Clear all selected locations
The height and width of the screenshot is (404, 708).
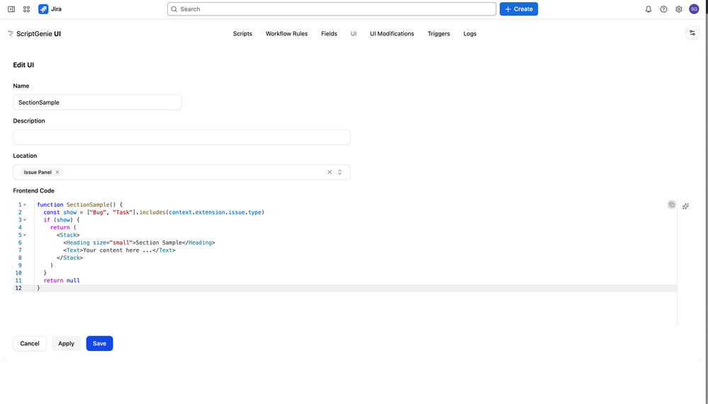coord(330,172)
